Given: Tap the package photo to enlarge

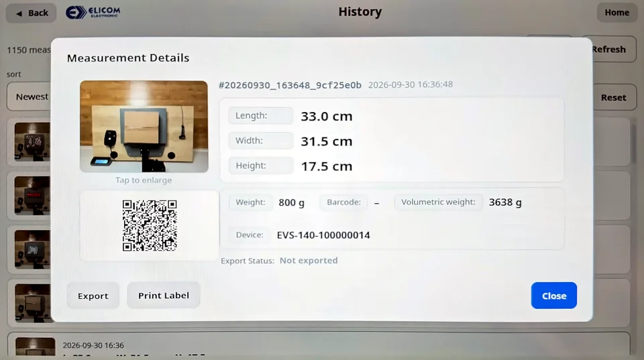Looking at the screenshot, I should click(x=144, y=127).
